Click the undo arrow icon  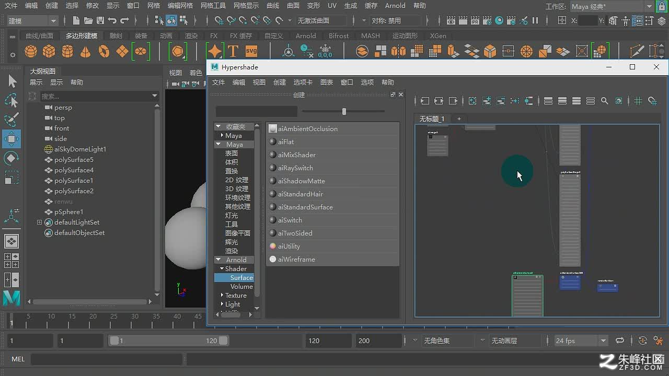112,20
